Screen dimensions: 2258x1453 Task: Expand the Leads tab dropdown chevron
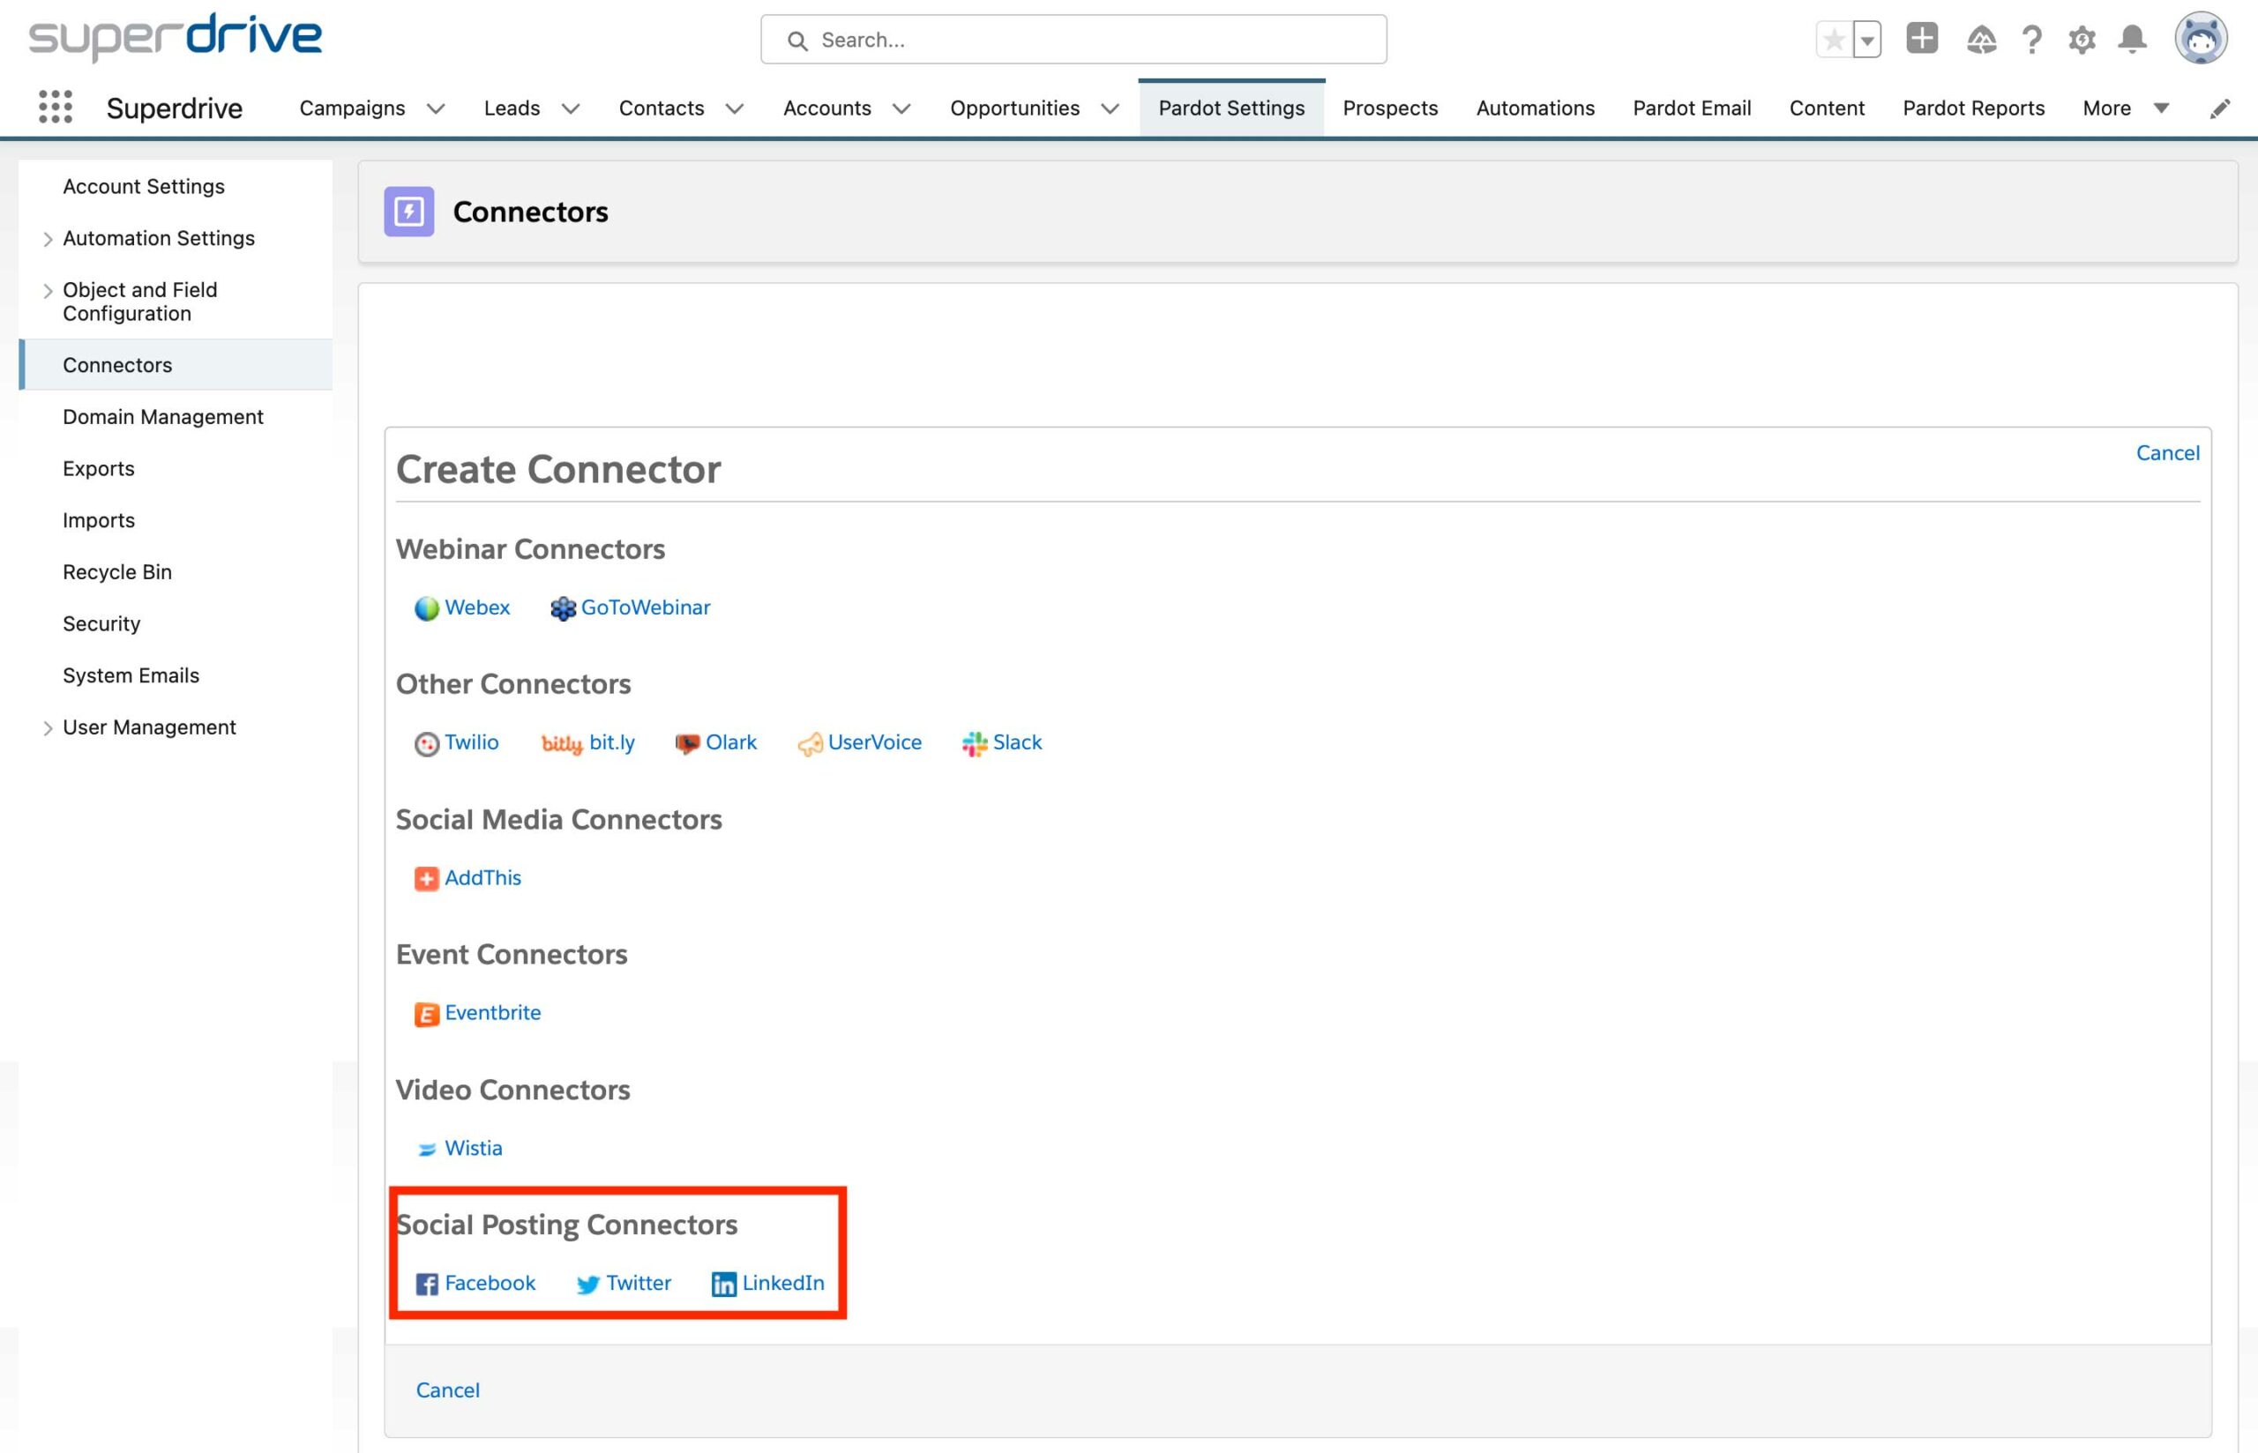click(570, 108)
